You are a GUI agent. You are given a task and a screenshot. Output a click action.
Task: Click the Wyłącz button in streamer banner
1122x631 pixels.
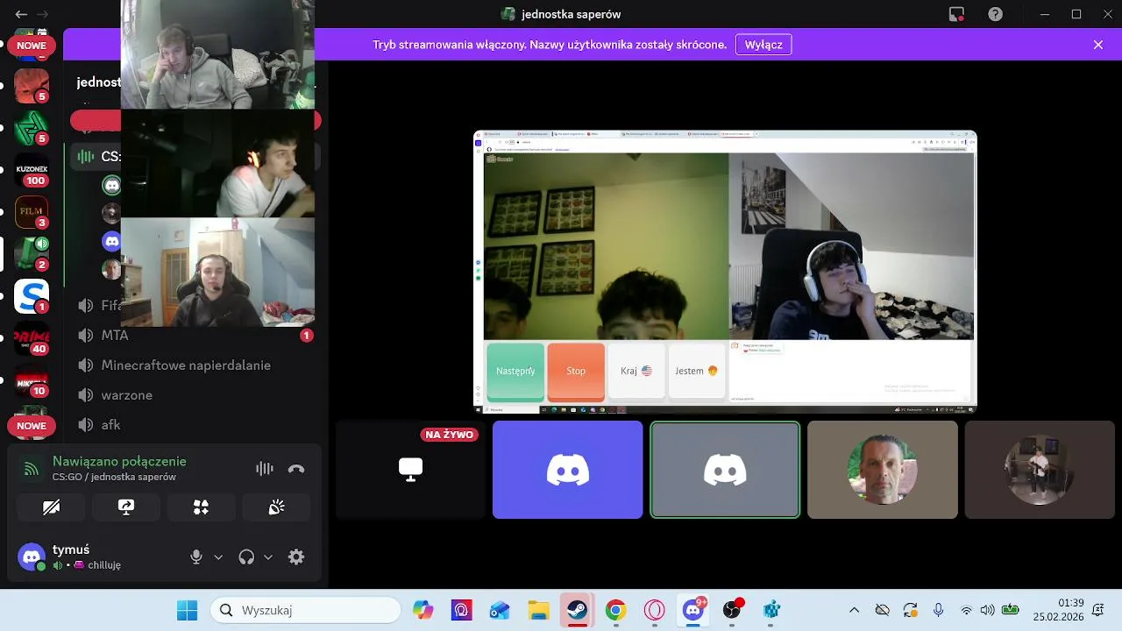point(763,45)
